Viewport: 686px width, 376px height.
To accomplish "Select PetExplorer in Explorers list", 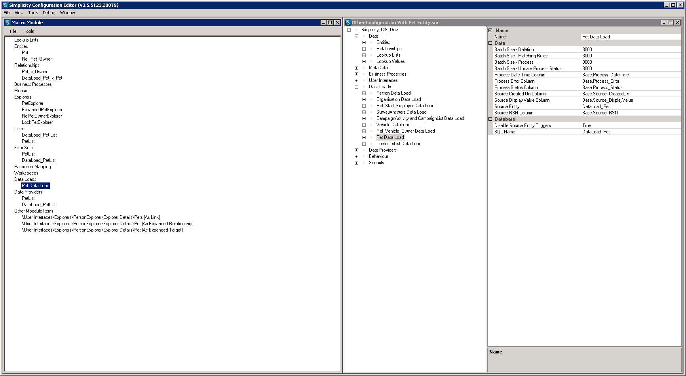I will click(x=32, y=103).
